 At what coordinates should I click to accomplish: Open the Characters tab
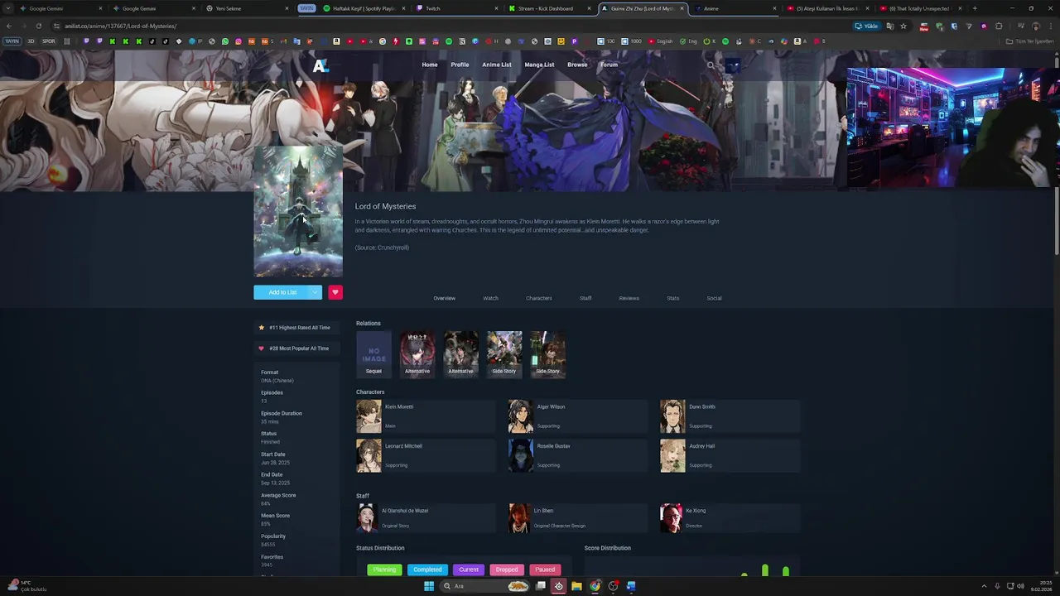pyautogui.click(x=538, y=298)
